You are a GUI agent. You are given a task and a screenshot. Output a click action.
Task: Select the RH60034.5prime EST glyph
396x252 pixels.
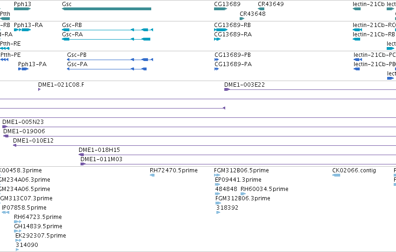click(x=243, y=194)
